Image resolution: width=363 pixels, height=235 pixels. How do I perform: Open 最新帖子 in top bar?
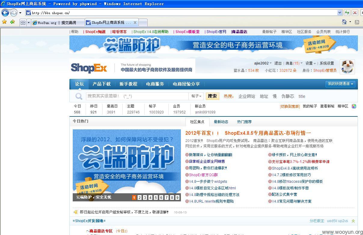(269, 32)
